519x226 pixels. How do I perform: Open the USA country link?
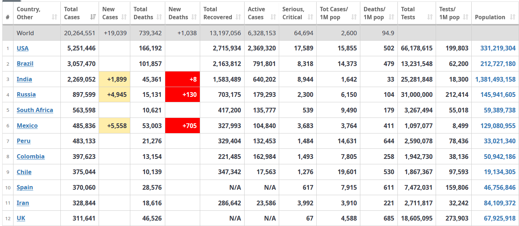(23, 48)
